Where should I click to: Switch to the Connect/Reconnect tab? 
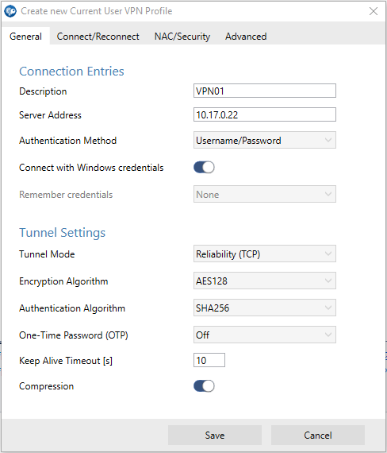pos(98,37)
